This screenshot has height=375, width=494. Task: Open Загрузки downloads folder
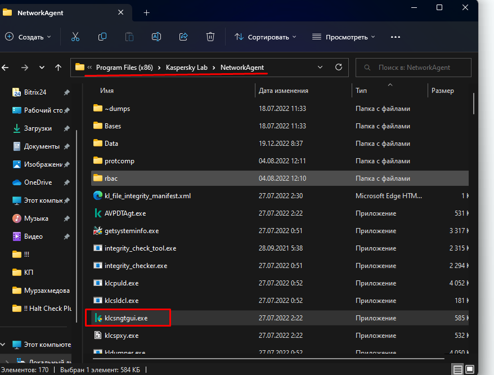pyautogui.click(x=38, y=128)
